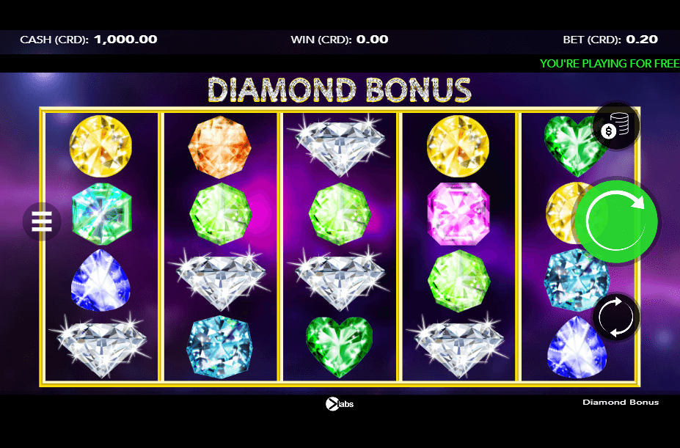Toggle the autoplay circular arrows button
Viewport: 680px width, 448px height.
(x=616, y=317)
